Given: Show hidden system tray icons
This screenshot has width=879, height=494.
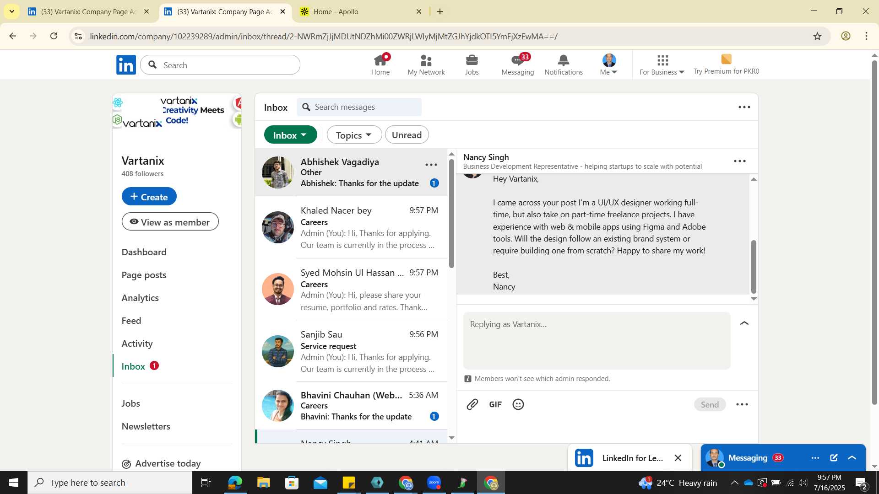Looking at the screenshot, I should pyautogui.click(x=734, y=483).
